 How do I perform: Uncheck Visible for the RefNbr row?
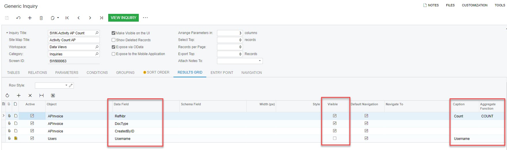click(335, 116)
